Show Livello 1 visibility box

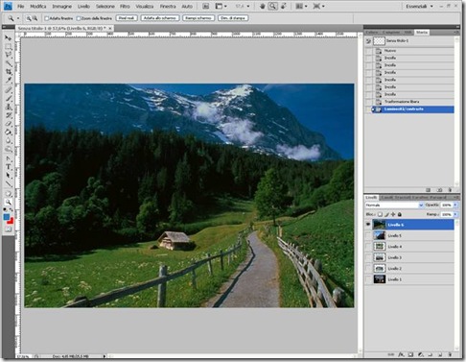(368, 279)
